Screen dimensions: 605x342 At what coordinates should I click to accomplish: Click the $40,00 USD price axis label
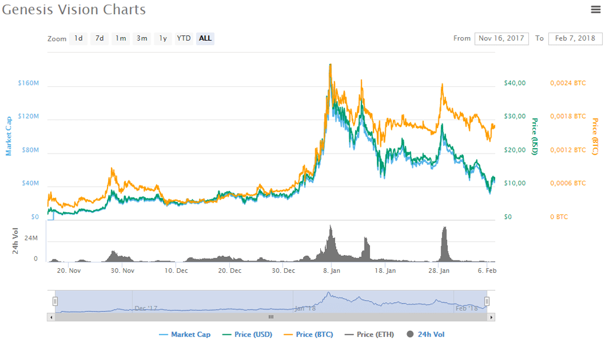pos(515,83)
